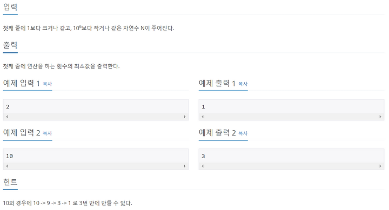The height and width of the screenshot is (210, 389).
Task: Click right scroll arrow in 예제 입력 1 box
Action: click(x=185, y=117)
